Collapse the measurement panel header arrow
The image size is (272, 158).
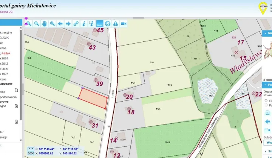[266, 85]
